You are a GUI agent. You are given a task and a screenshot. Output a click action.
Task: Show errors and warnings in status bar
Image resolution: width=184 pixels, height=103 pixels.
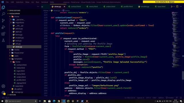[5, 98]
